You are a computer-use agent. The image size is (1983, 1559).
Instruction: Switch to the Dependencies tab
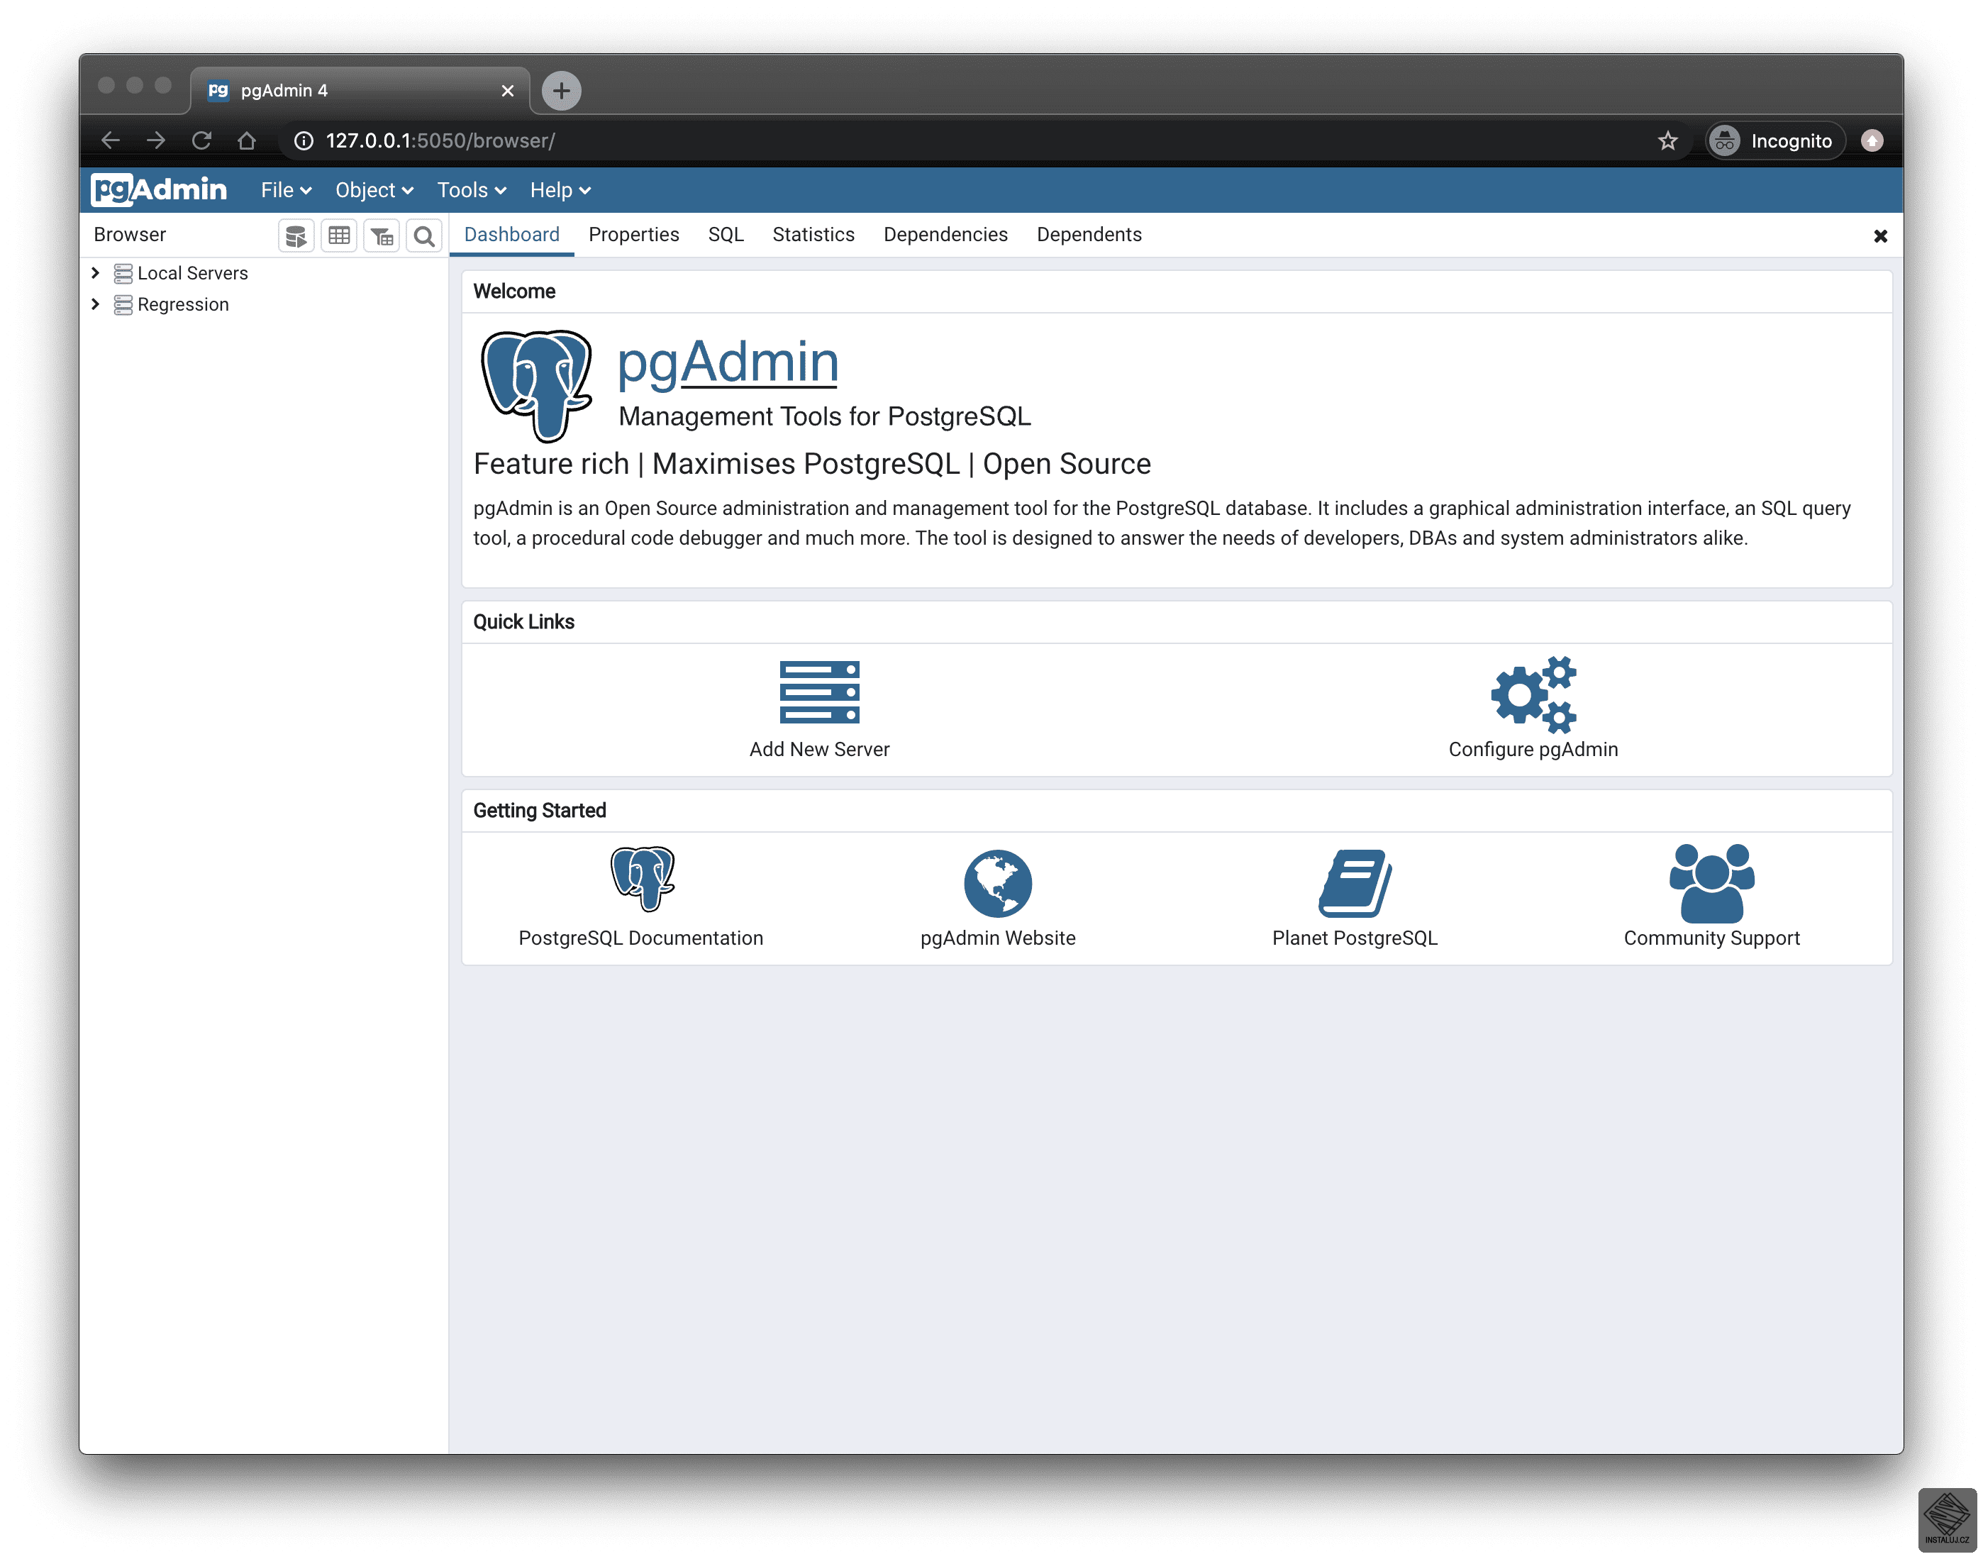[945, 235]
